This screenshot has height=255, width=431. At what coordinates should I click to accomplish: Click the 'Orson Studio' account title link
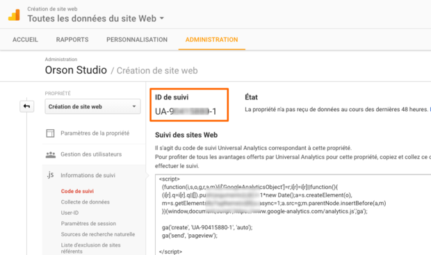(x=76, y=70)
